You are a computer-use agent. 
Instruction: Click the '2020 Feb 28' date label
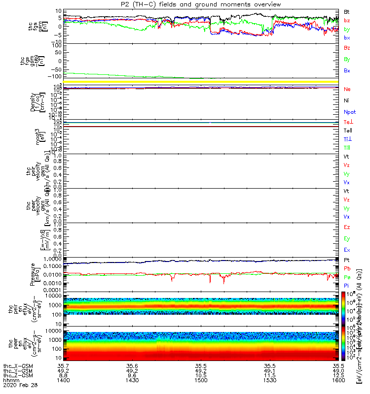point(20,385)
